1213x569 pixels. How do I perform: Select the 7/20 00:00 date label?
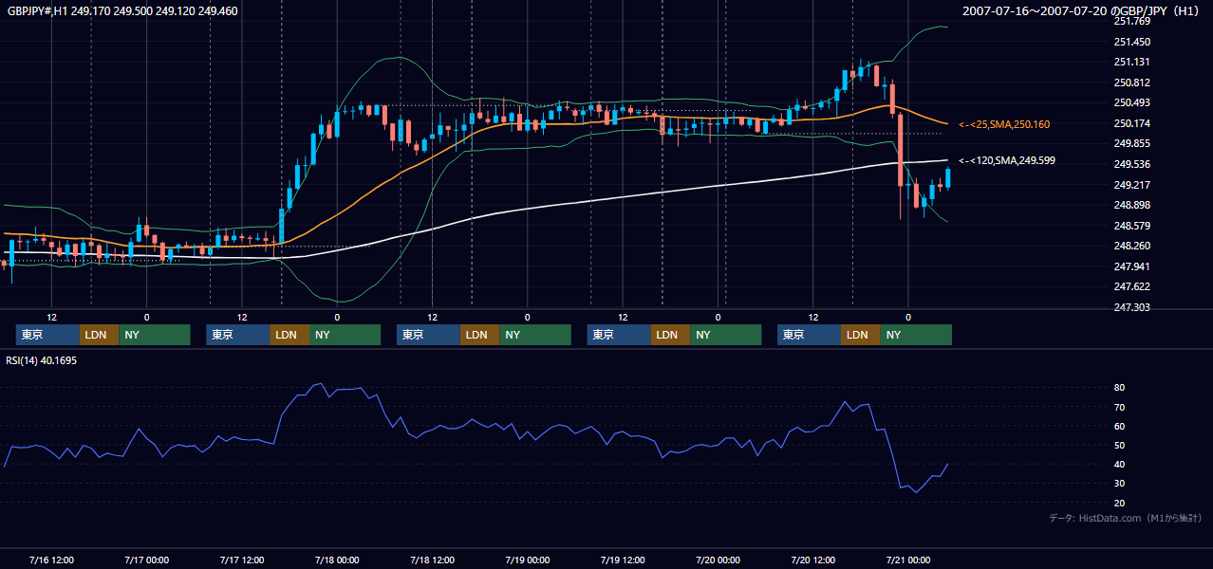pos(718,560)
